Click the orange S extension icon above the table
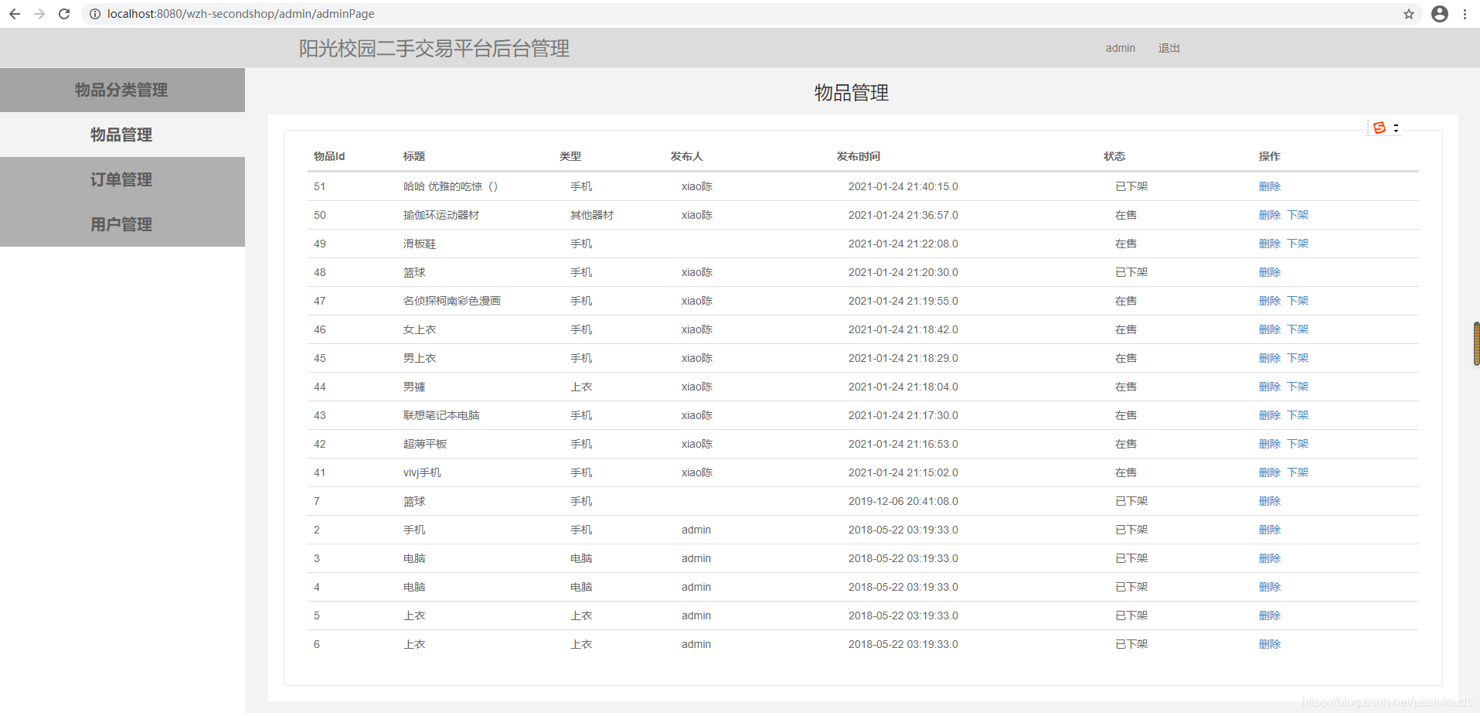Image resolution: width=1480 pixels, height=716 pixels. (x=1380, y=128)
